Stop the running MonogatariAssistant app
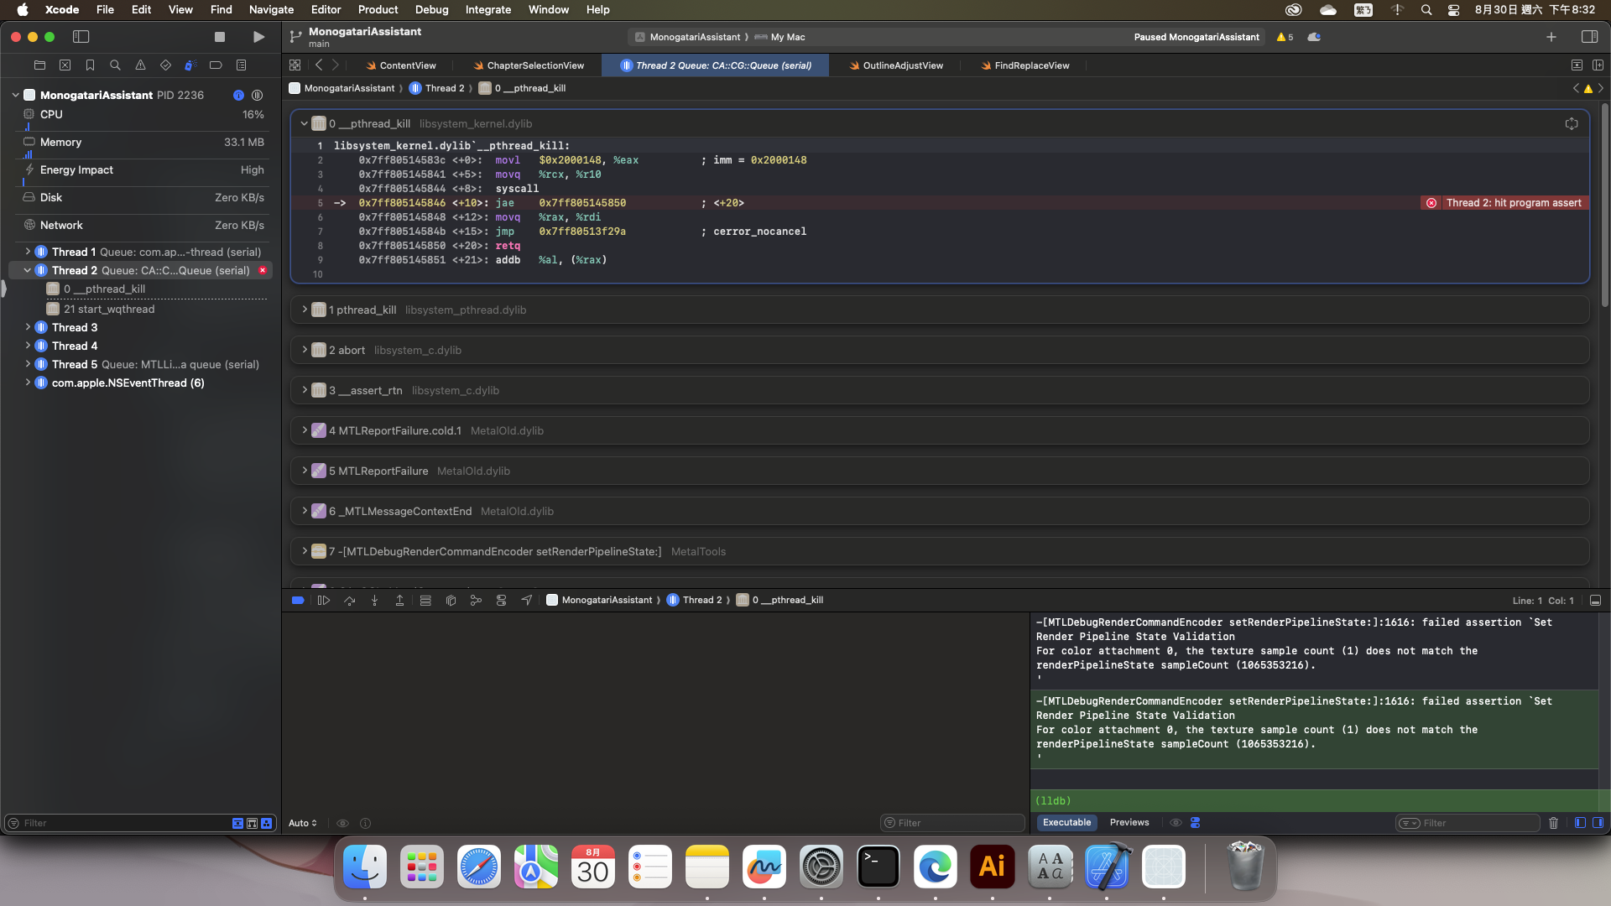 220,37
